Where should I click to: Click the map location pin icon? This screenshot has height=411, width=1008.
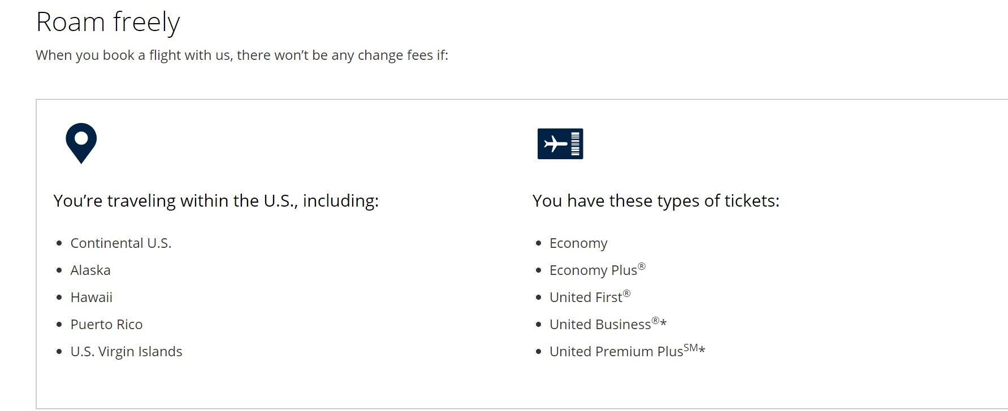pos(81,143)
